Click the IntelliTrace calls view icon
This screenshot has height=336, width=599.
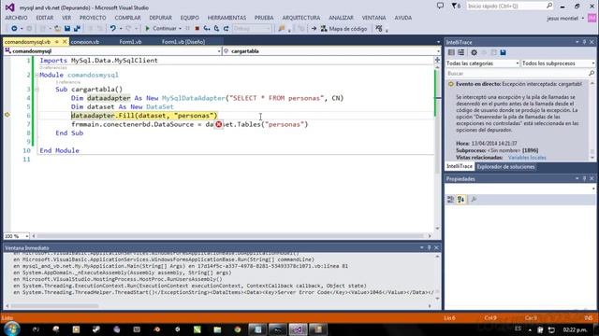click(x=461, y=52)
